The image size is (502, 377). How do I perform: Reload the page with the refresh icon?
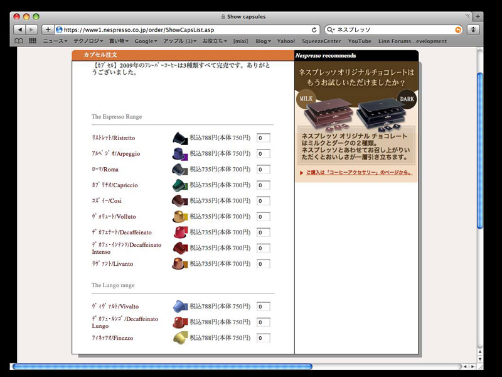(x=314, y=30)
